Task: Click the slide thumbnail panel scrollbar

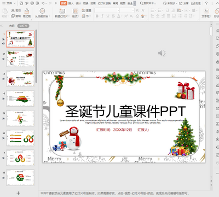Action: [x=36, y=56]
